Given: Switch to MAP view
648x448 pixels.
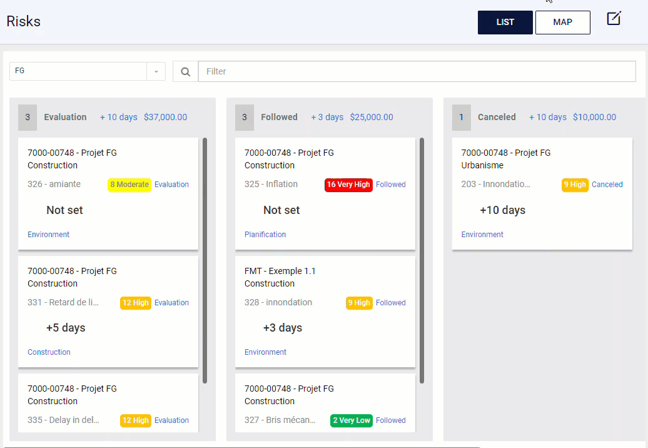Looking at the screenshot, I should [562, 23].
